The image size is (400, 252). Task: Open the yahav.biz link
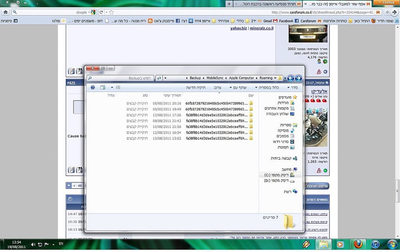click(238, 28)
